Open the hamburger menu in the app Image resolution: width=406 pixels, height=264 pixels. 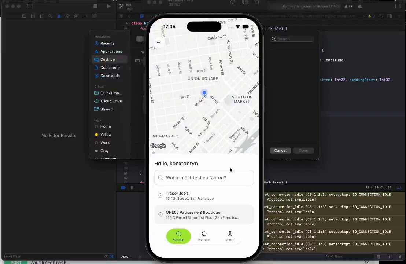click(159, 43)
